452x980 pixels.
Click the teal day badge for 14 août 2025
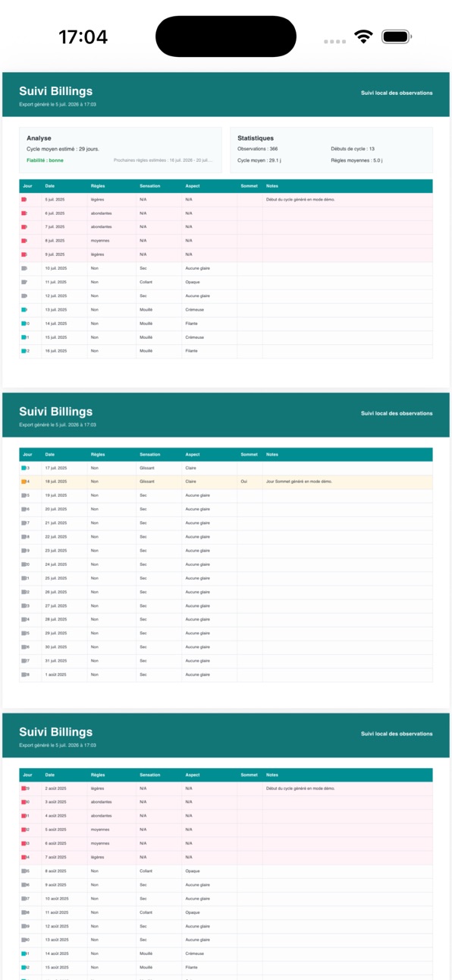coord(25,953)
